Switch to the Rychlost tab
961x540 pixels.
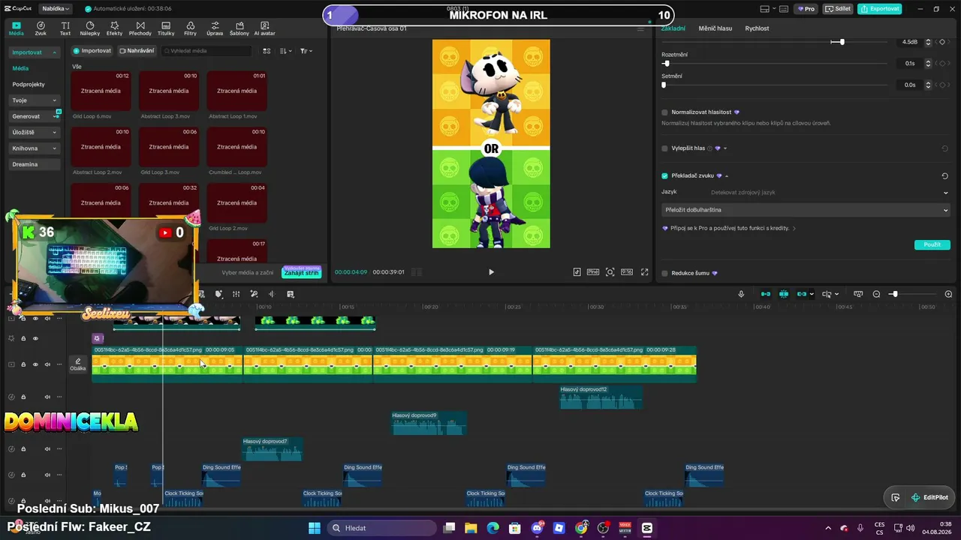[757, 28]
